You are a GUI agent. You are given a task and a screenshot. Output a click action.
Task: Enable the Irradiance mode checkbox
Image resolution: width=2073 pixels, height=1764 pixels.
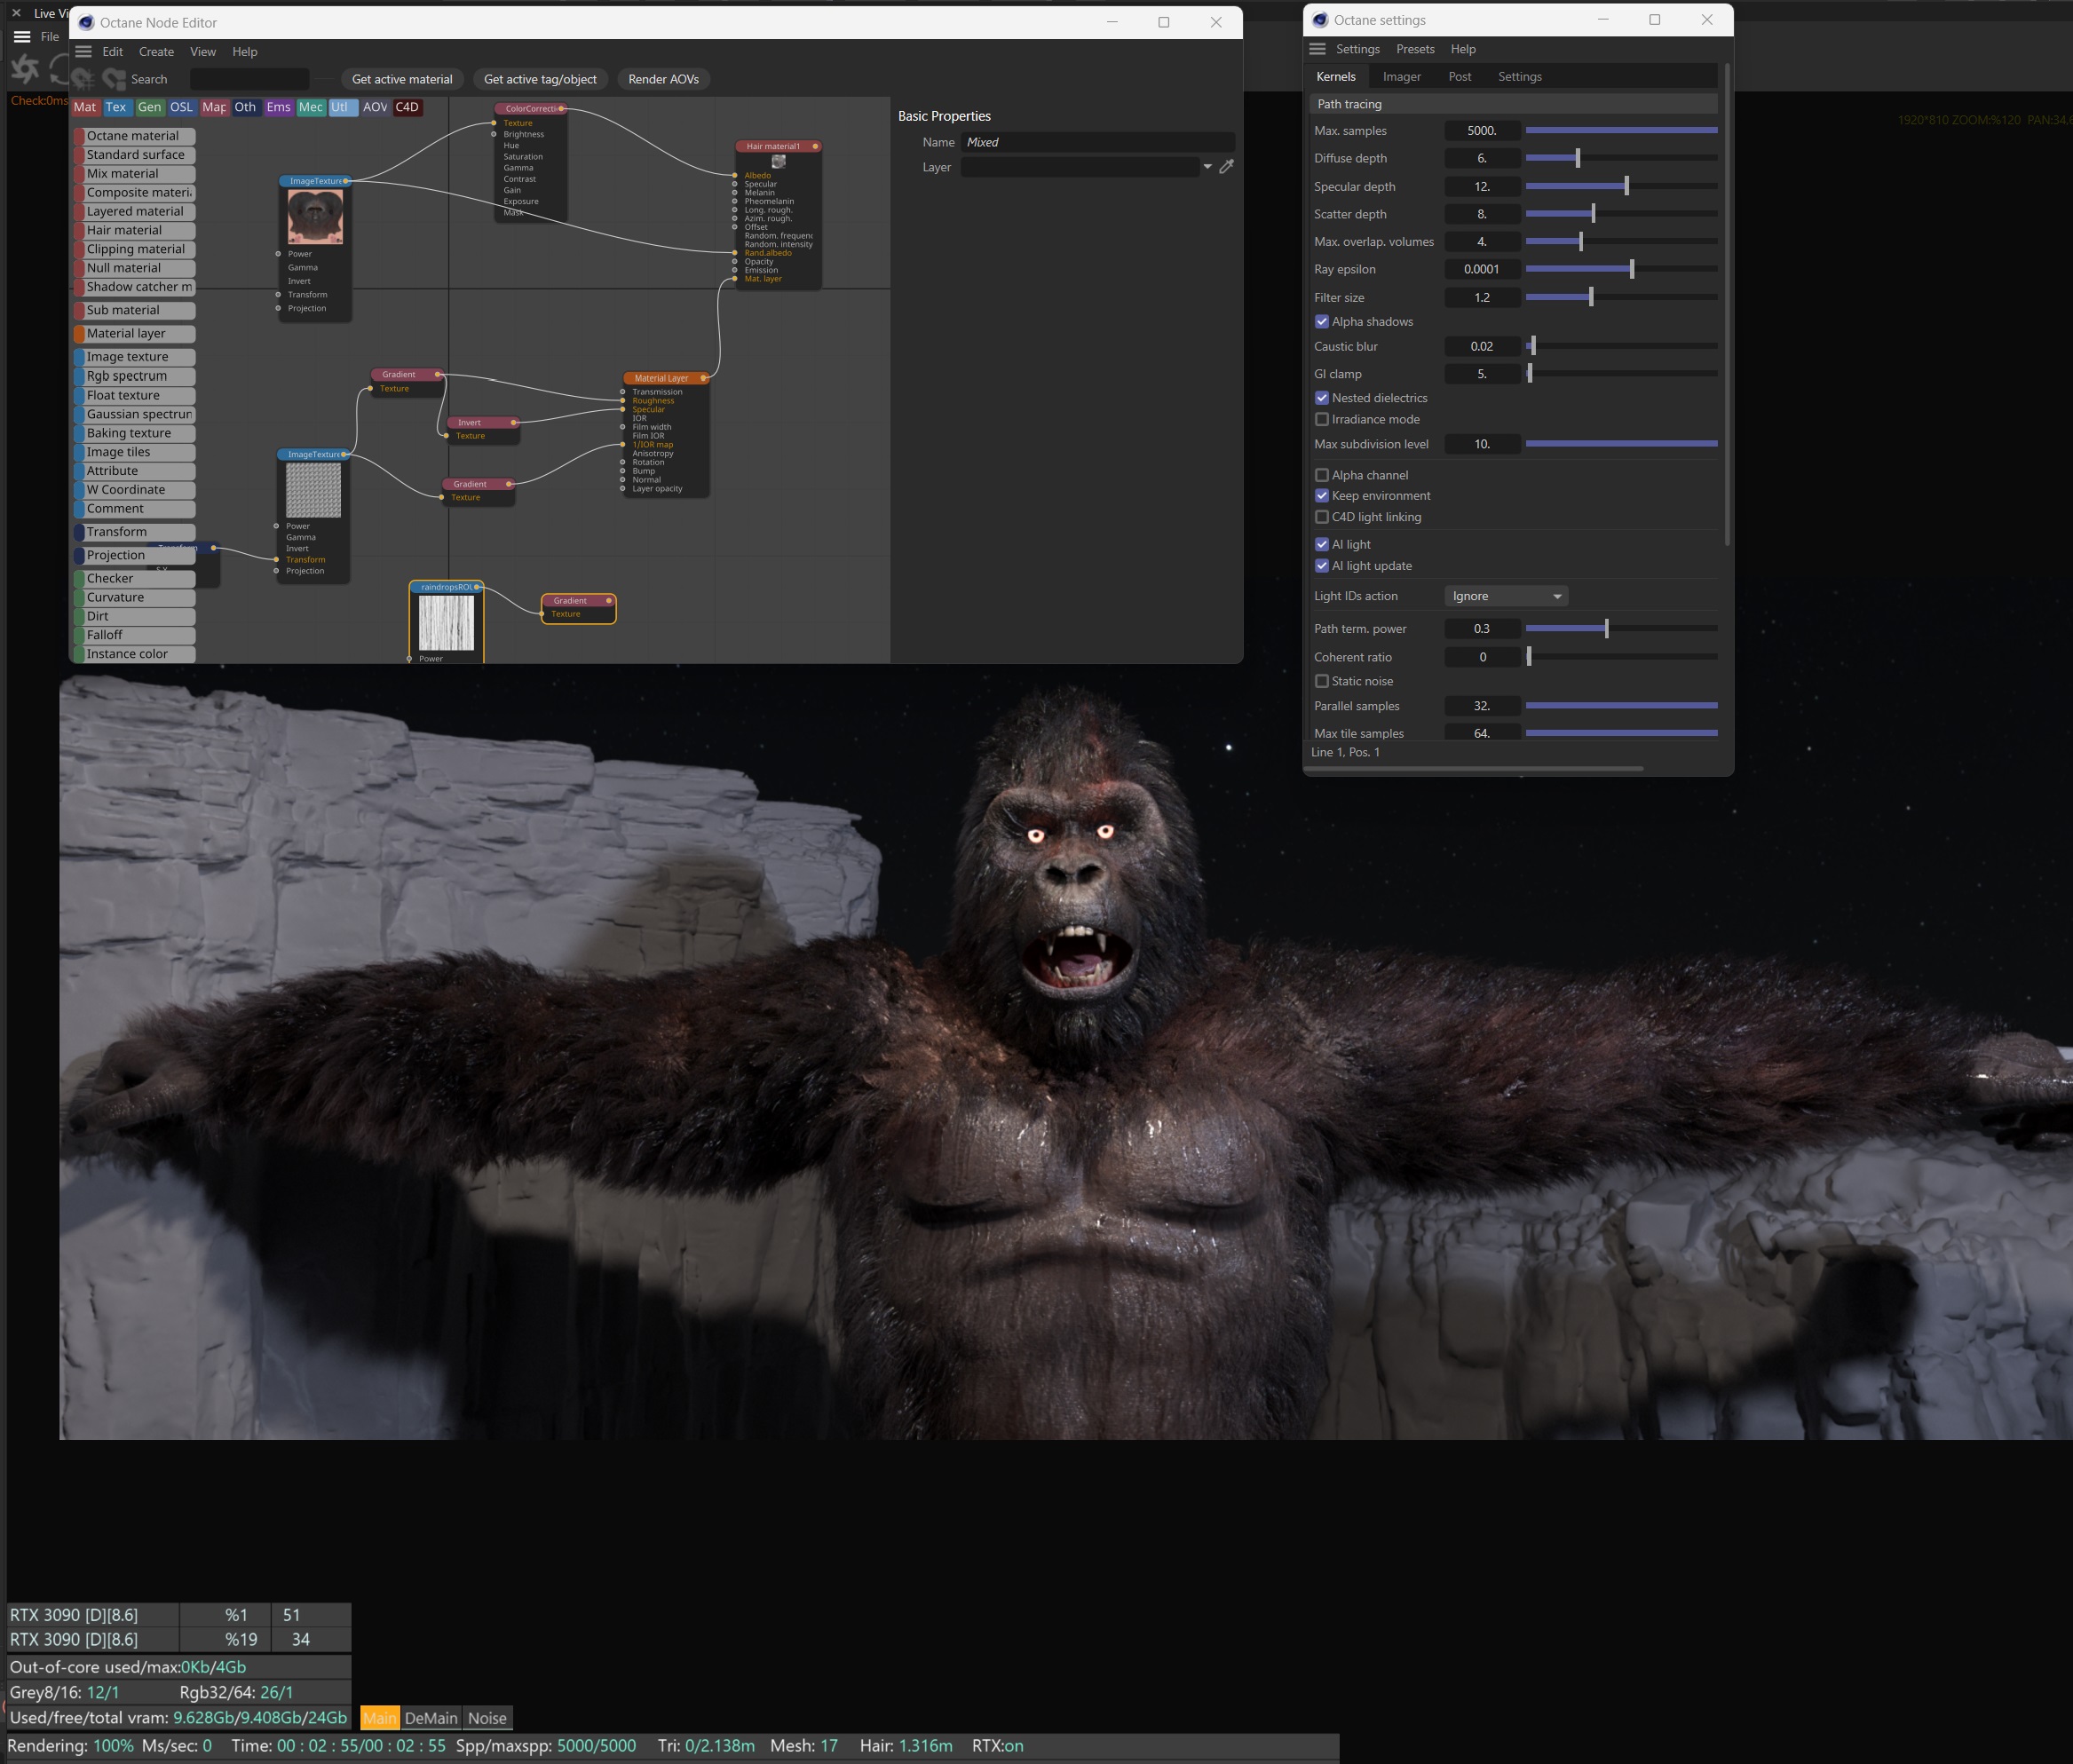(1322, 419)
